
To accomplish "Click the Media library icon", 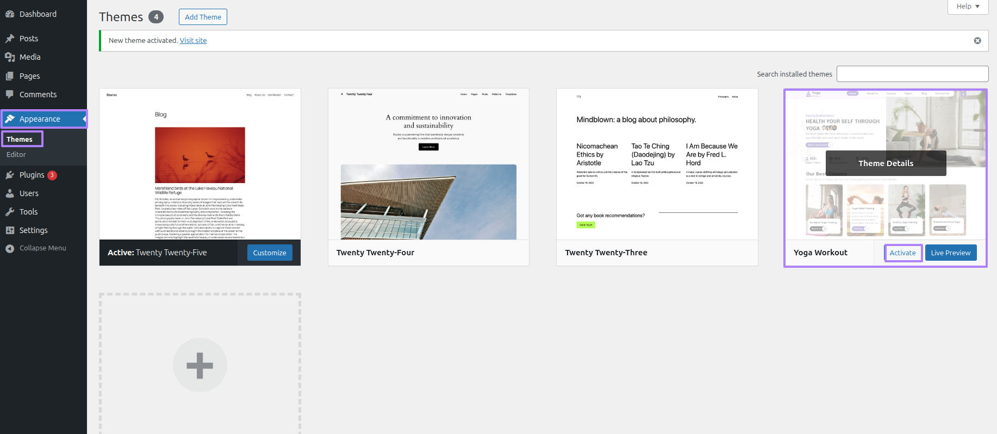I will click(x=10, y=57).
